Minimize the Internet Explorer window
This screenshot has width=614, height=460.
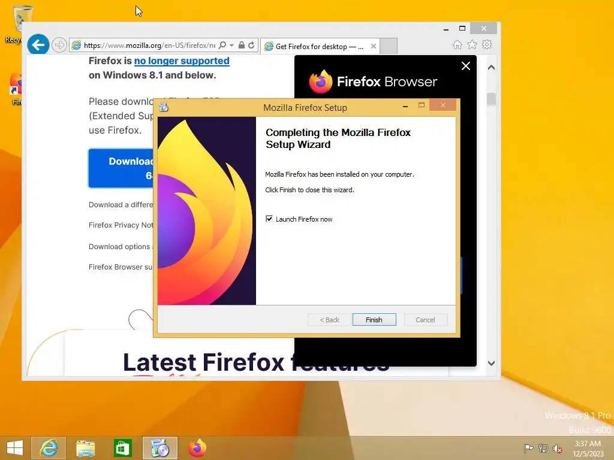pyautogui.click(x=446, y=29)
